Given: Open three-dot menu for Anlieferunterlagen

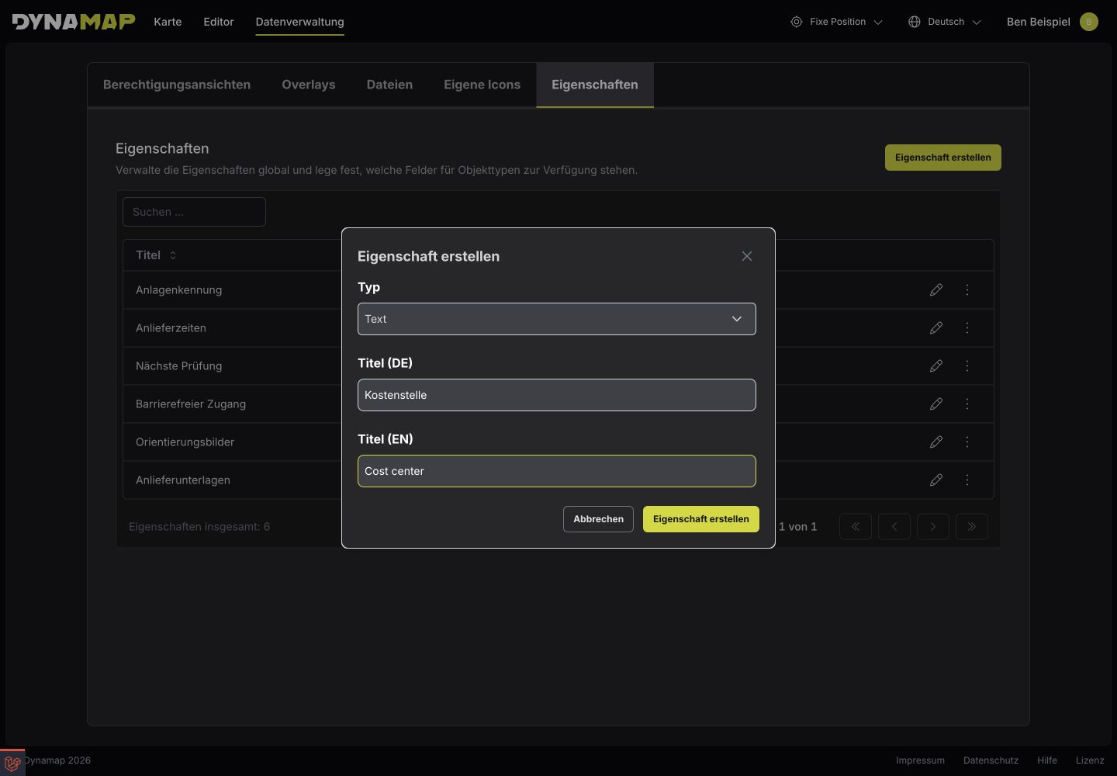Looking at the screenshot, I should point(967,480).
